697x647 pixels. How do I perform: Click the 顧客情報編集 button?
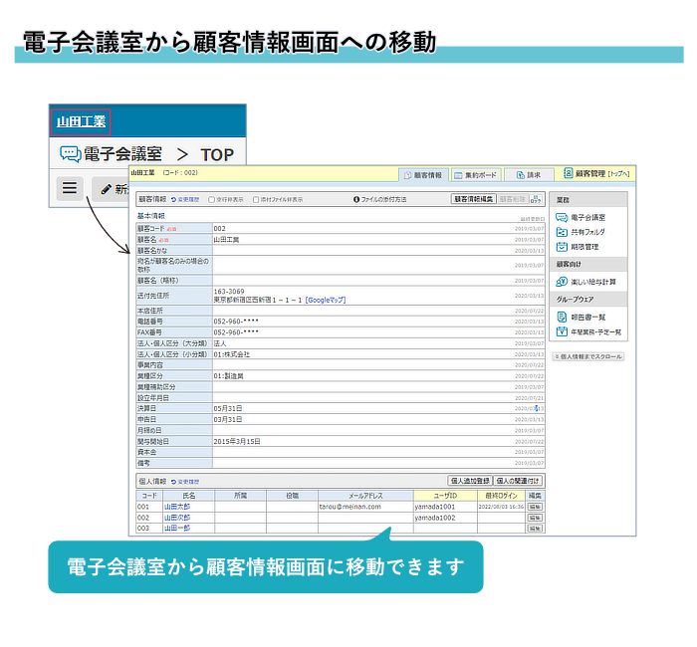click(x=473, y=199)
